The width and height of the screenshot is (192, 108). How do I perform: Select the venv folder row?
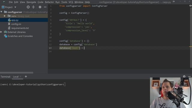[x=24, y=16]
